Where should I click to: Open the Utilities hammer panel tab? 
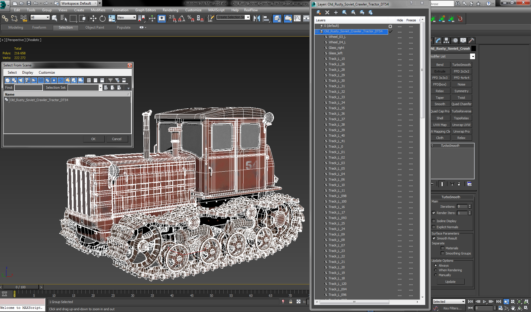[x=472, y=40]
